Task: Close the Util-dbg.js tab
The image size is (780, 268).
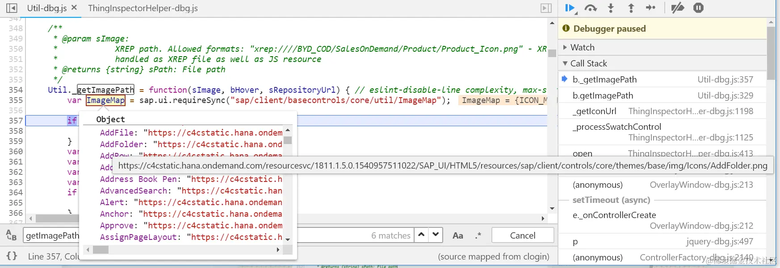Action: 74,8
